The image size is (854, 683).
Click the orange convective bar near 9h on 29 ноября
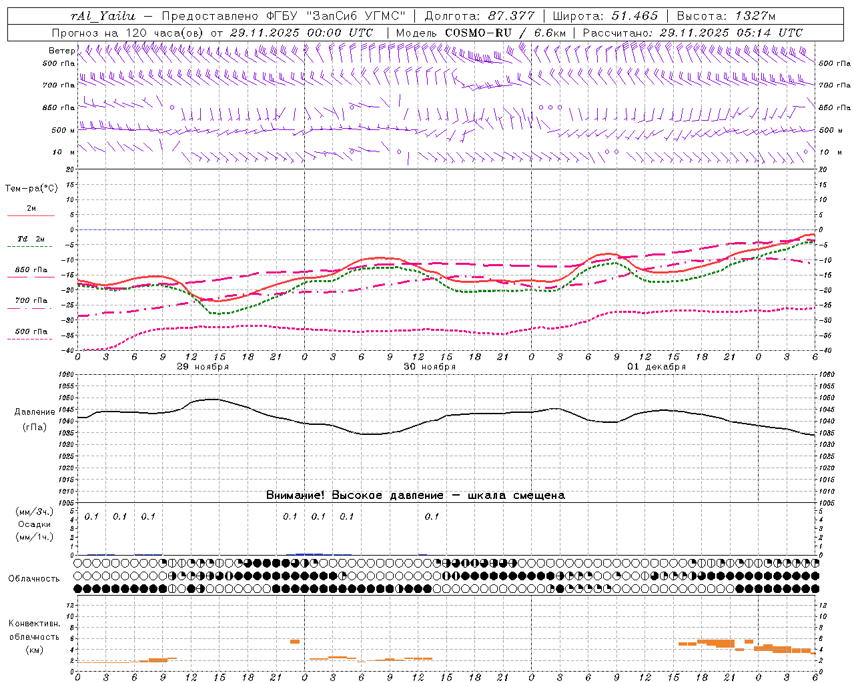point(158,660)
